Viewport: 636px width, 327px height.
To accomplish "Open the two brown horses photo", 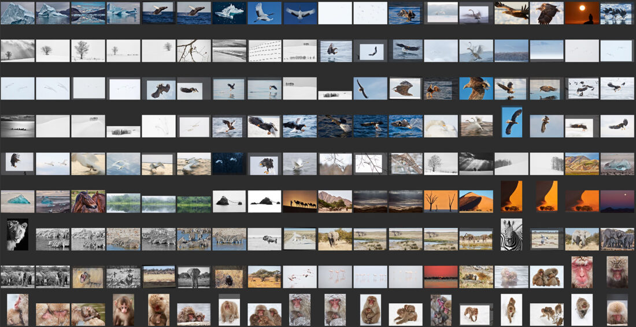I will click(x=88, y=201).
